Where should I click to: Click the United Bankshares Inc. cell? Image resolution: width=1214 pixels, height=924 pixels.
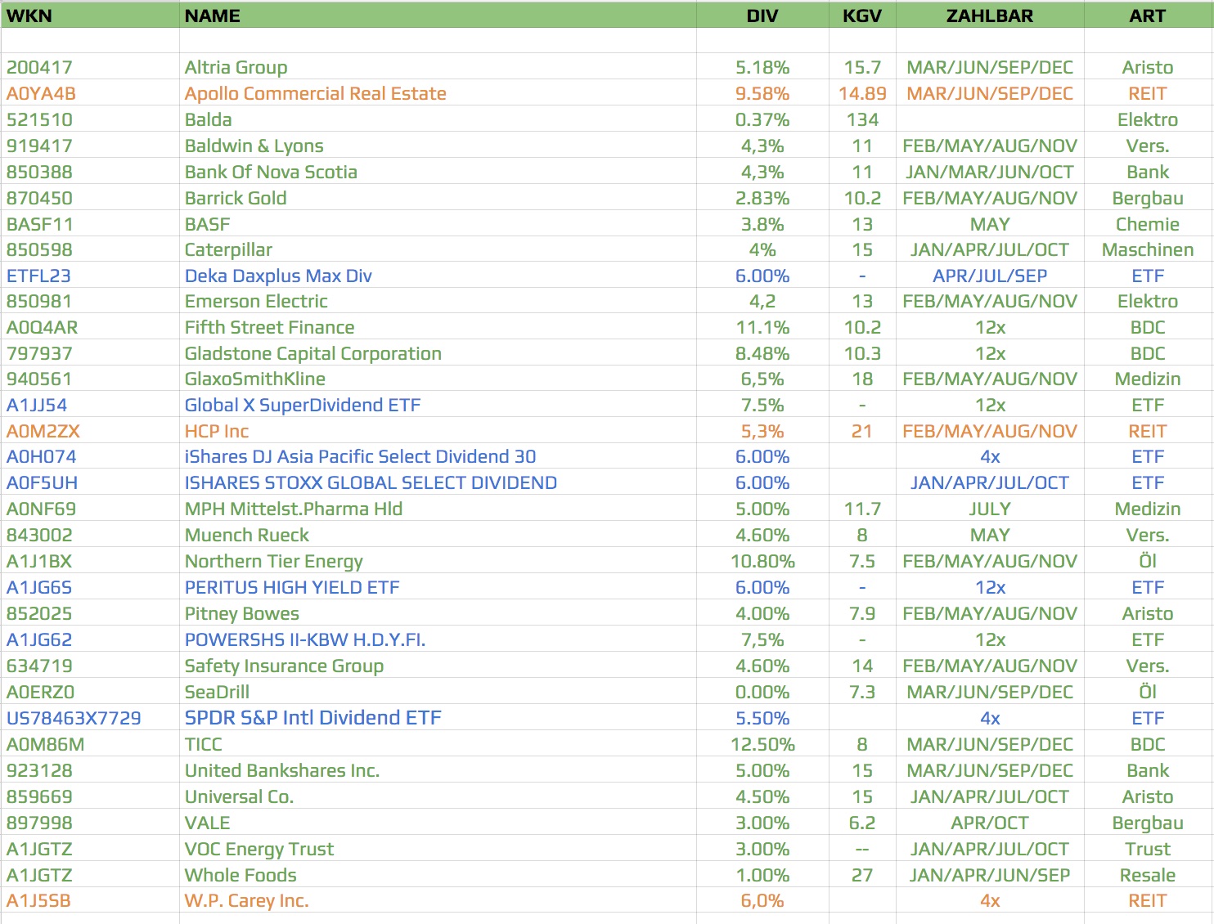point(438,770)
